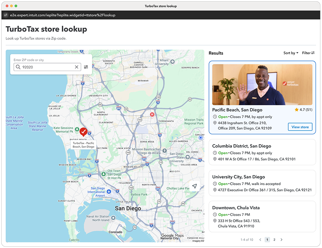Click location pin icon beside 401 W A St

pos(215,159)
